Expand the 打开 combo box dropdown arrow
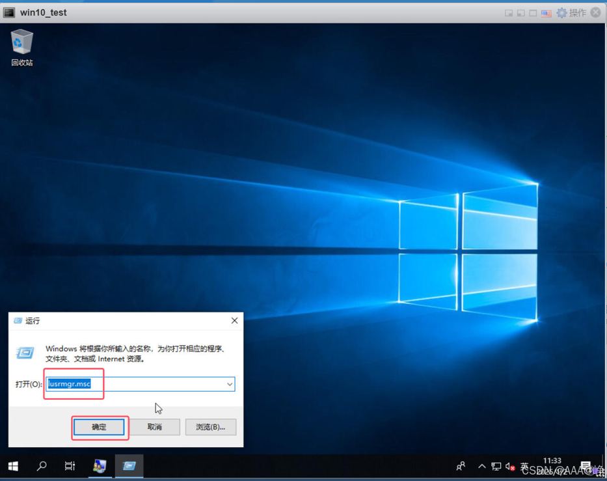This screenshot has width=607, height=481. (x=230, y=384)
